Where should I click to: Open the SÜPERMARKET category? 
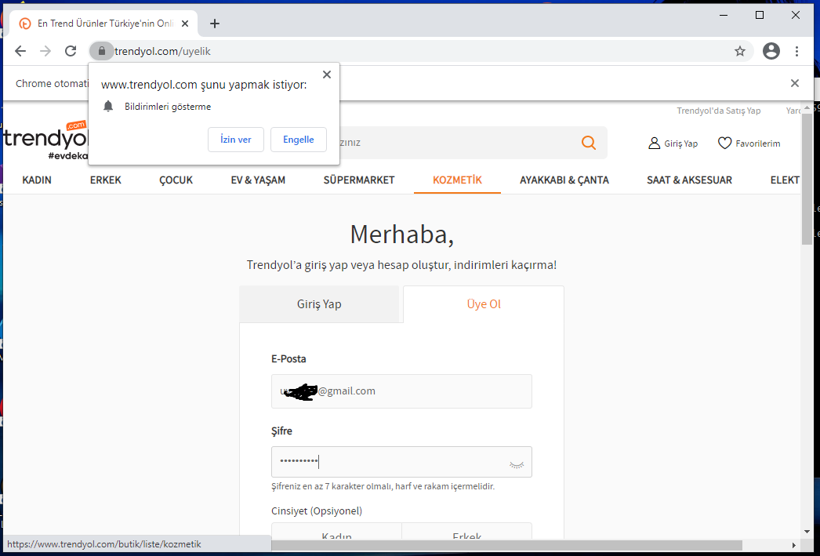point(359,180)
